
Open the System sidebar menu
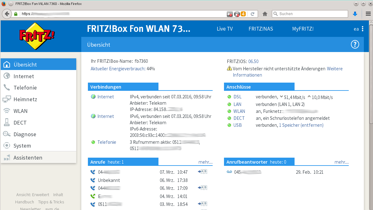38,145
